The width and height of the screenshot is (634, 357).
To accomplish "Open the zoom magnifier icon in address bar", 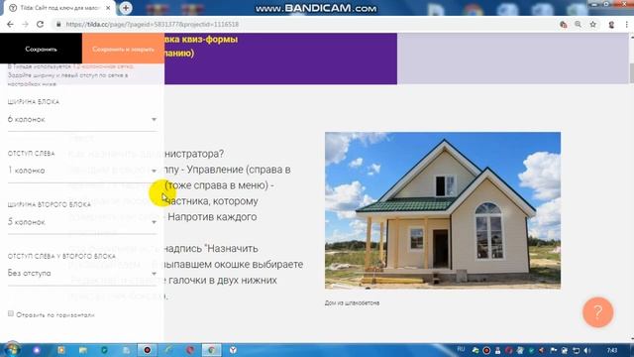I will tap(579, 24).
